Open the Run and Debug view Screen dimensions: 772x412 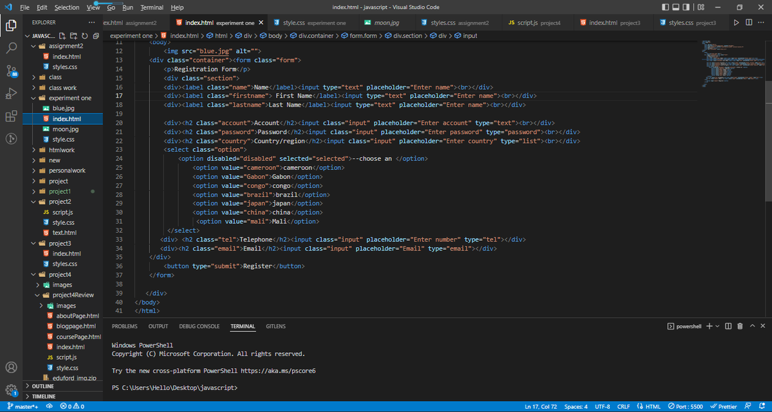pyautogui.click(x=11, y=94)
